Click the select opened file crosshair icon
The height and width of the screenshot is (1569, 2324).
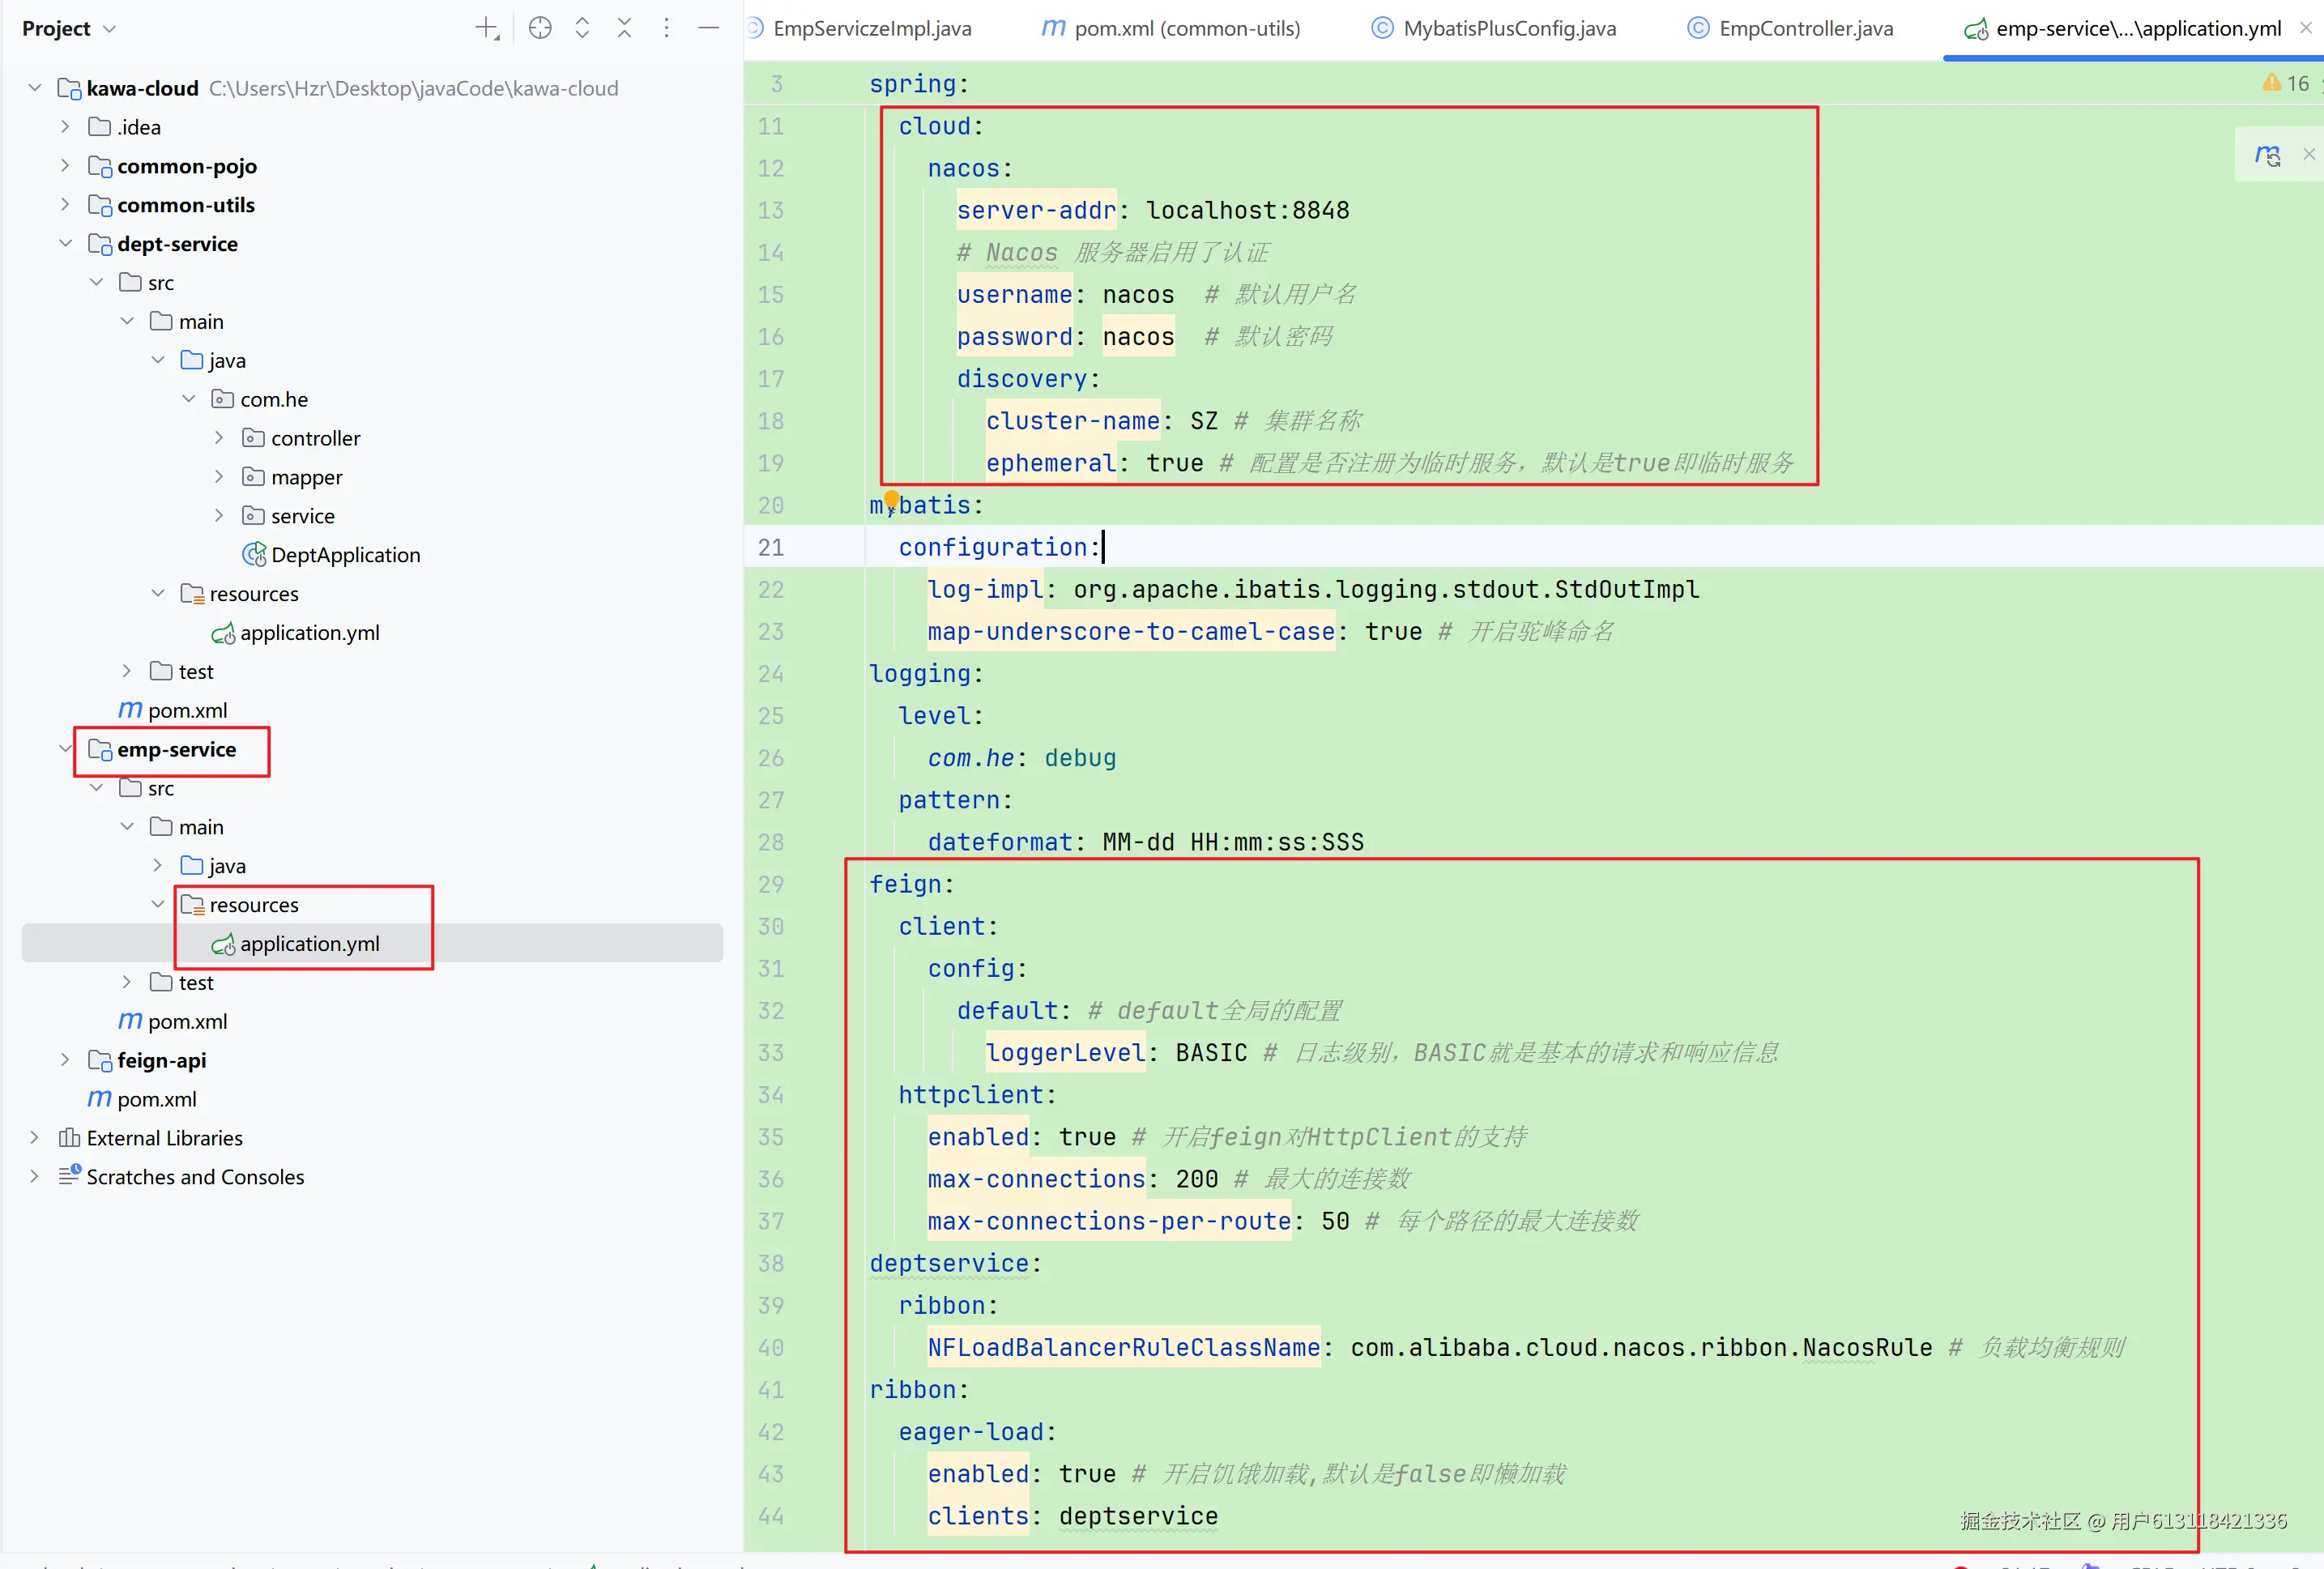point(540,28)
